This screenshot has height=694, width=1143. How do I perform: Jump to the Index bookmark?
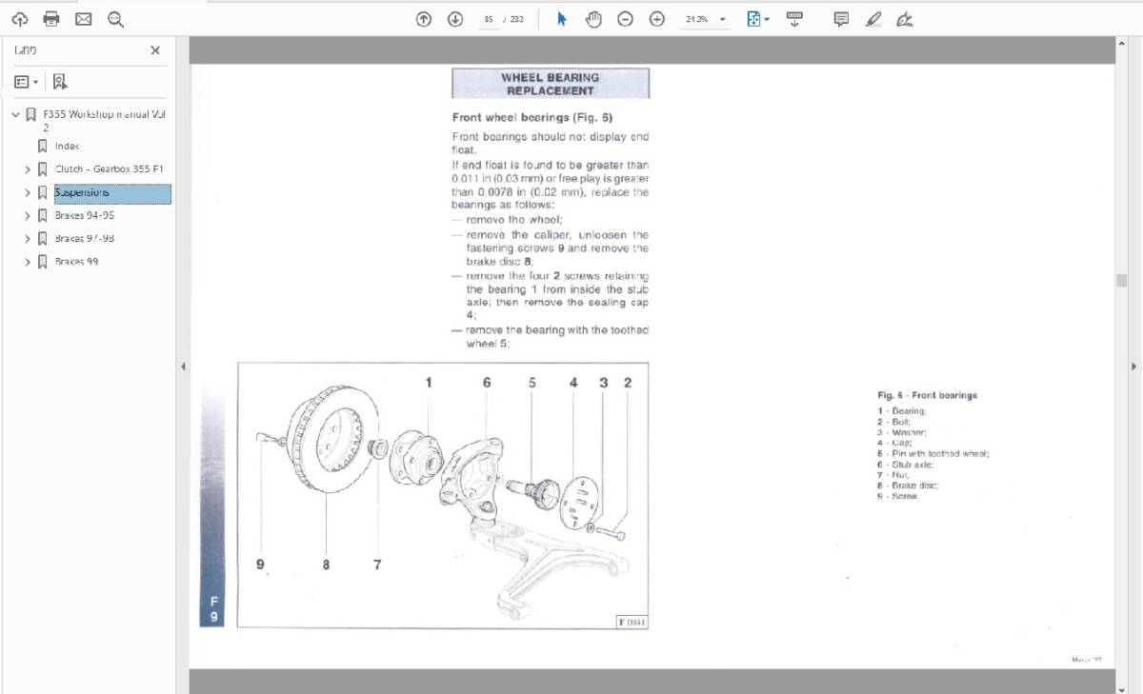point(67,147)
